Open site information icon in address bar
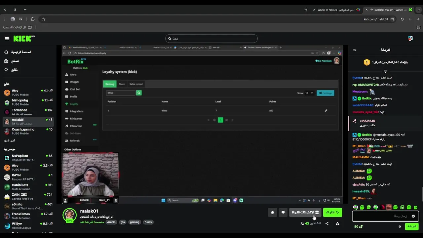 tap(393, 19)
